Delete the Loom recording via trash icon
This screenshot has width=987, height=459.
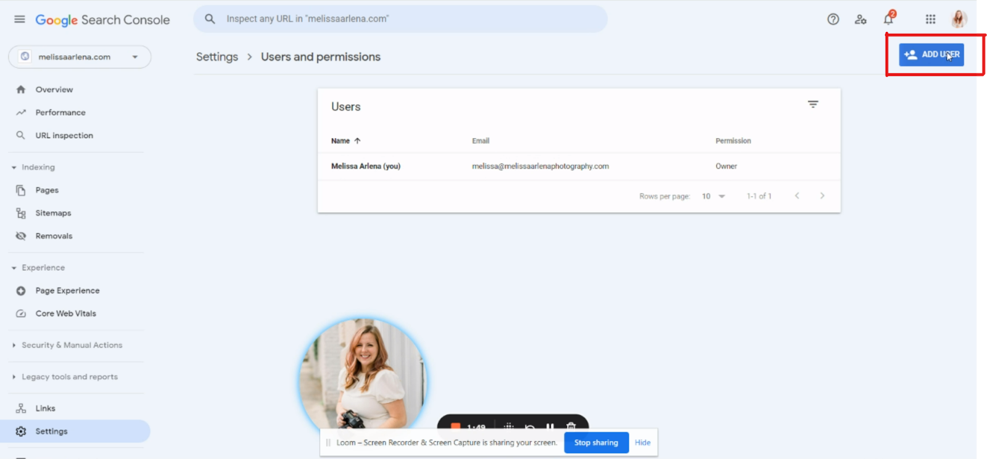point(571,426)
